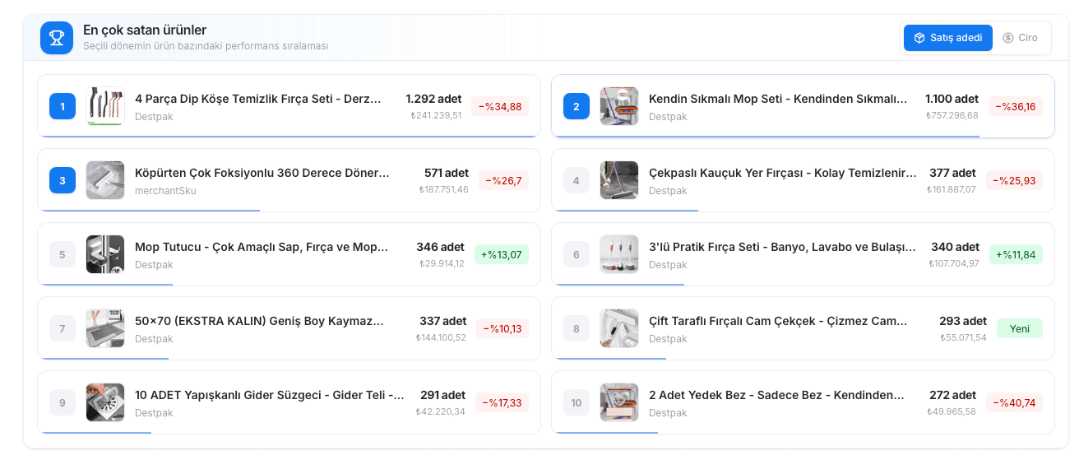This screenshot has width=1079, height=460.
Task: Click the -%40,74 change badge
Action: (1014, 402)
